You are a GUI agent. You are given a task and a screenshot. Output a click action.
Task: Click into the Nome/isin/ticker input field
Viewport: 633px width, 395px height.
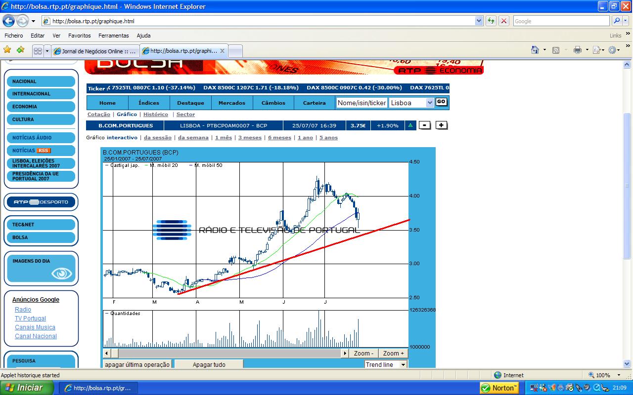coord(362,103)
